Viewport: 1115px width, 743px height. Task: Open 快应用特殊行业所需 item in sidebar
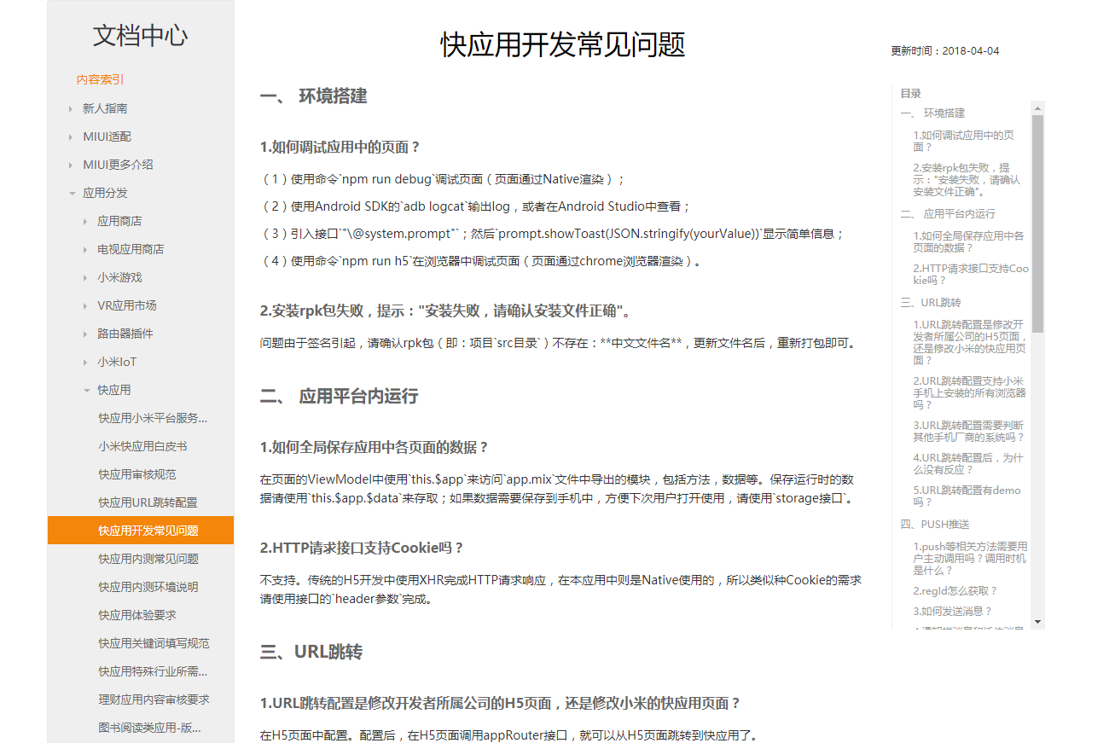pyautogui.click(x=153, y=671)
